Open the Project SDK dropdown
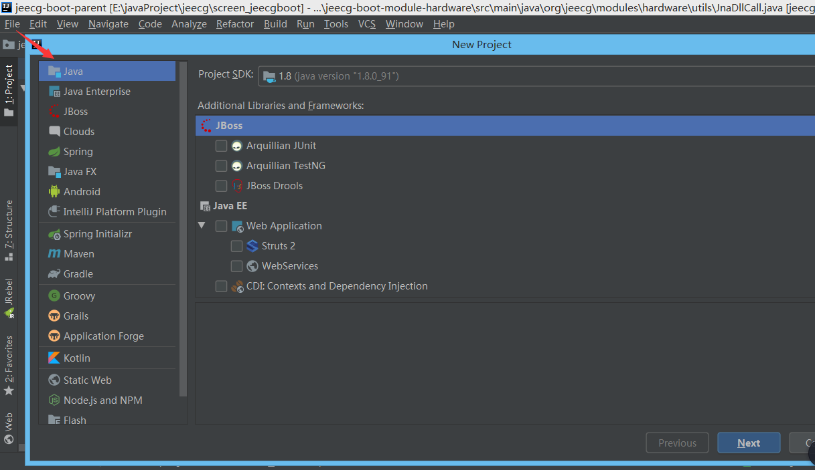 (x=536, y=76)
